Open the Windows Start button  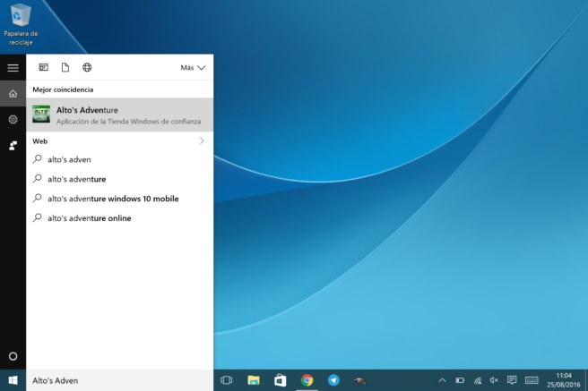pos(13,380)
